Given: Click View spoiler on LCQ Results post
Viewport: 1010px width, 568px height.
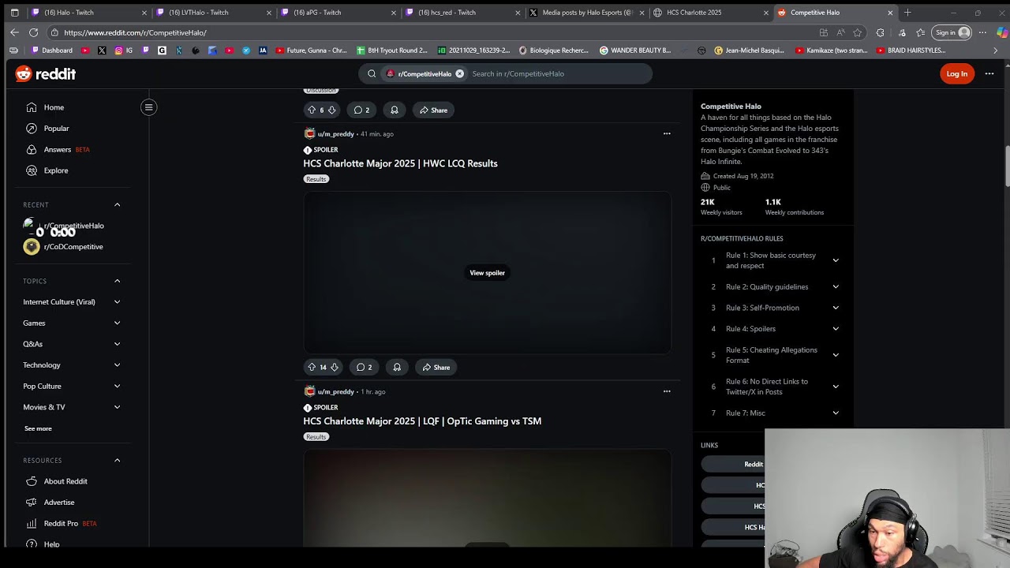Looking at the screenshot, I should [487, 273].
